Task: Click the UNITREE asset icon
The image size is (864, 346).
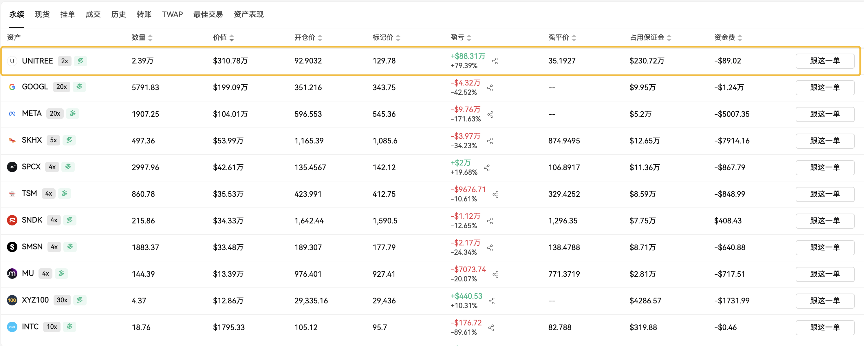Action: [x=12, y=61]
